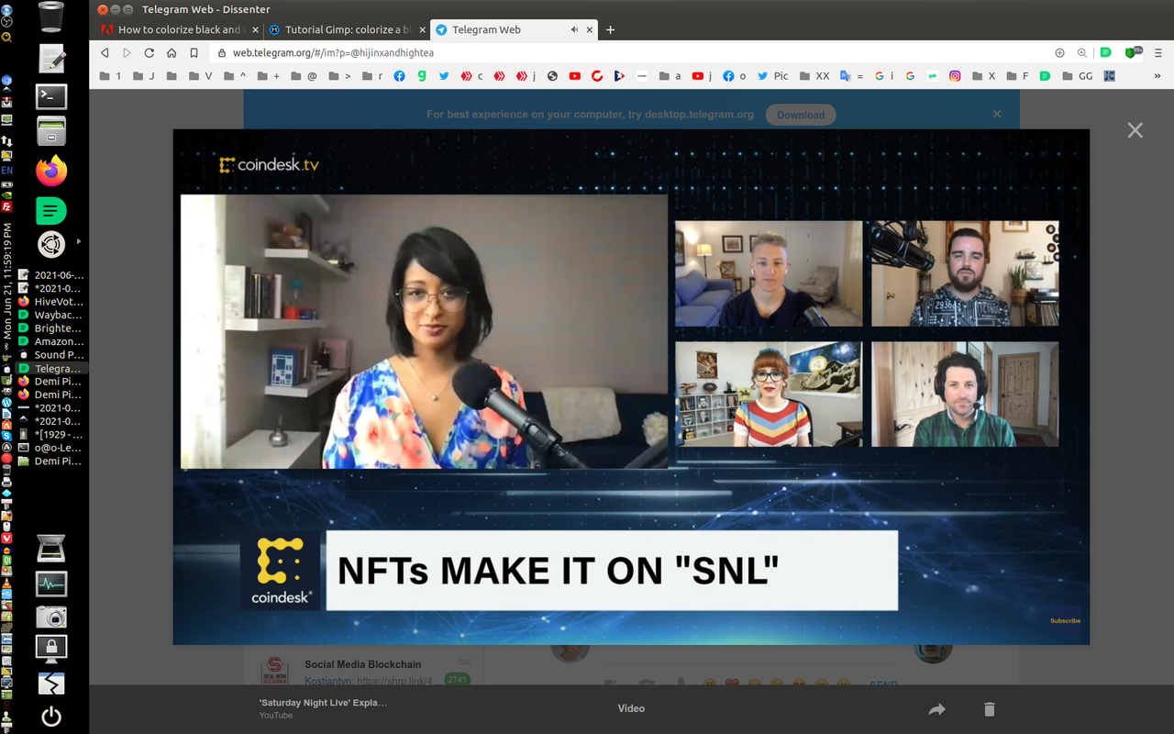Open the Google Translate bookmark
Screen dimensions: 1174x734
pos(852,76)
